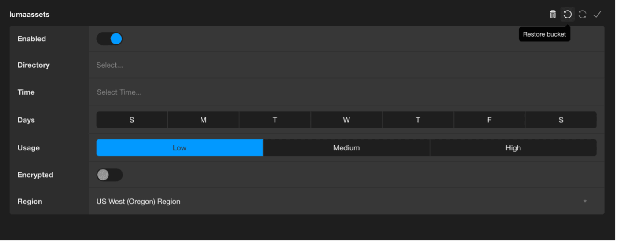Click the Restore bucket icon

[568, 15]
